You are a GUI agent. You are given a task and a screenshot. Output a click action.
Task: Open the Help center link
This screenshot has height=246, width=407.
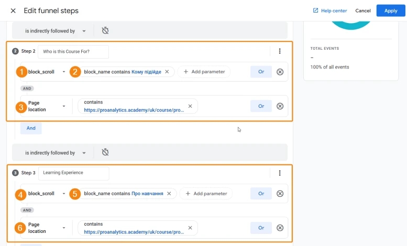pos(330,10)
